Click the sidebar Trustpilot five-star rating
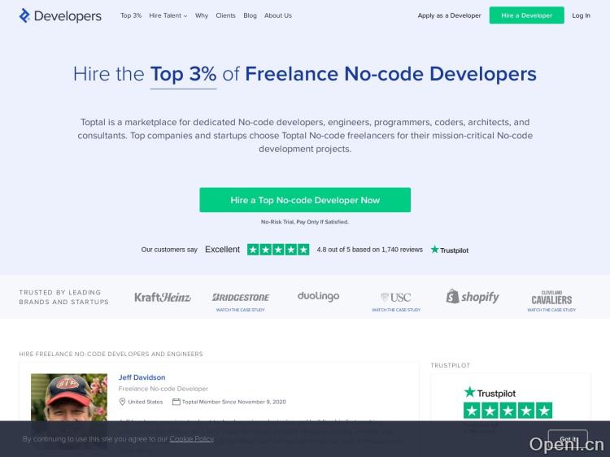This screenshot has width=610, height=457. 508,411
